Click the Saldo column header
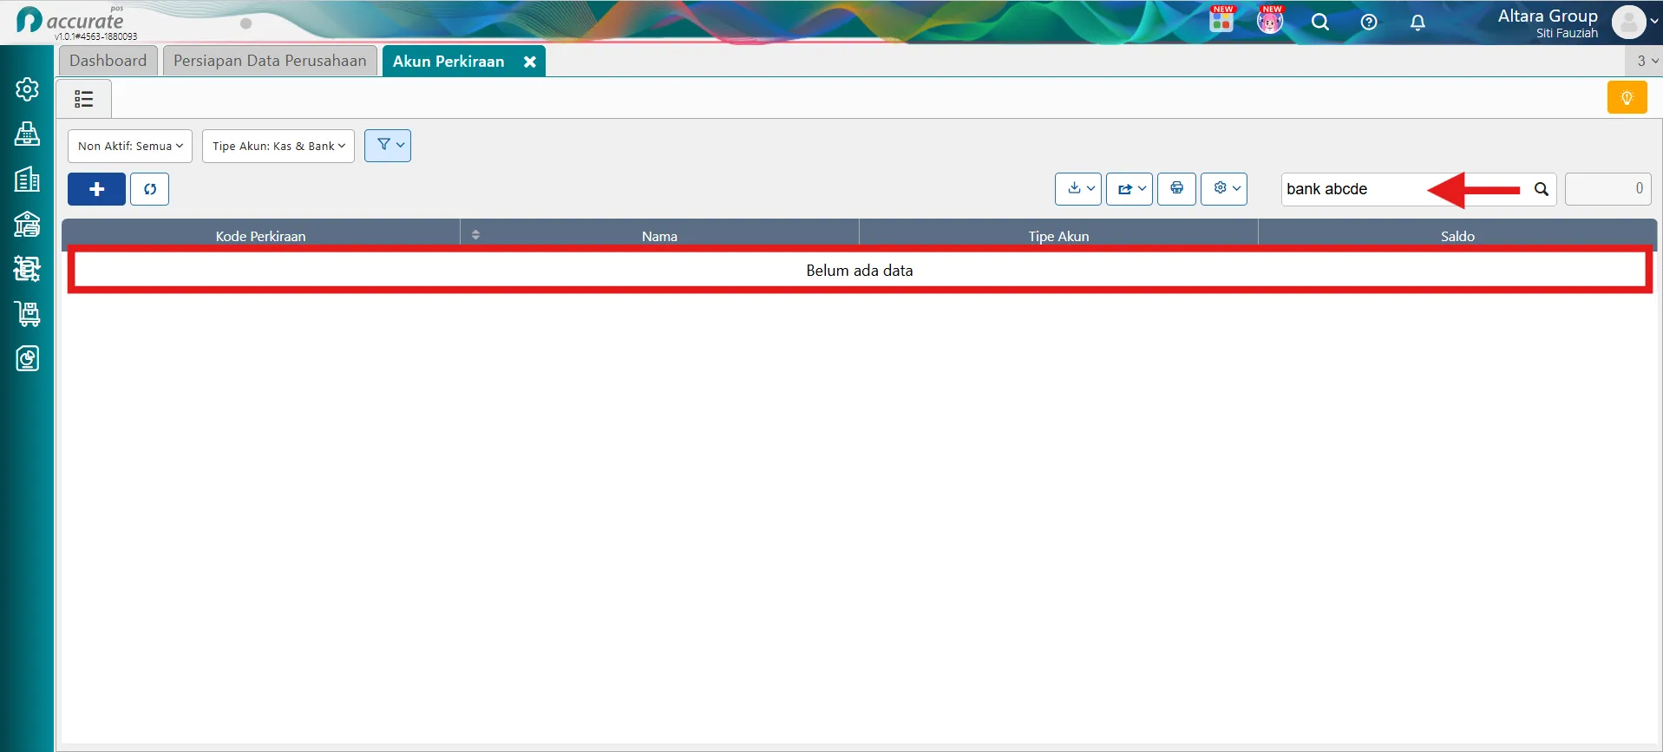Image resolution: width=1663 pixels, height=752 pixels. click(1457, 236)
